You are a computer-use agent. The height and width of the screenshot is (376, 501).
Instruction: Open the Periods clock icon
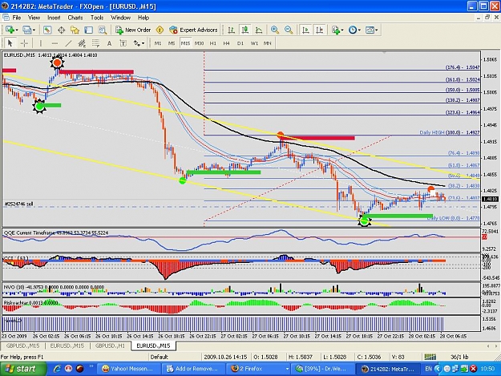352,30
